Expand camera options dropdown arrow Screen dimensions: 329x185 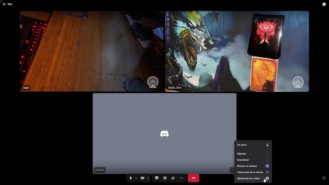(x=148, y=178)
